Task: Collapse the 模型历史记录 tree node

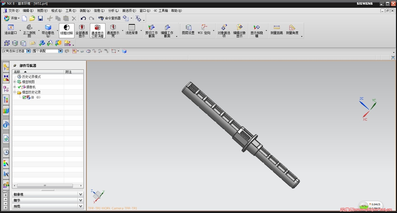Action: (x=15, y=92)
